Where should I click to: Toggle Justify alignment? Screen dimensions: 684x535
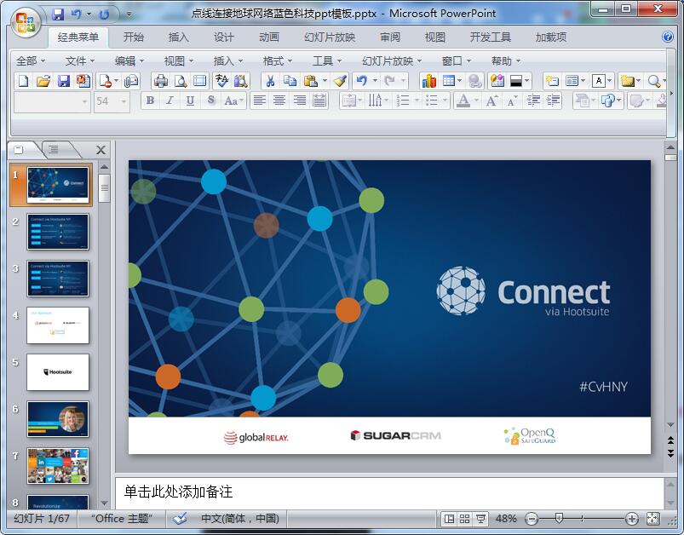click(x=319, y=101)
